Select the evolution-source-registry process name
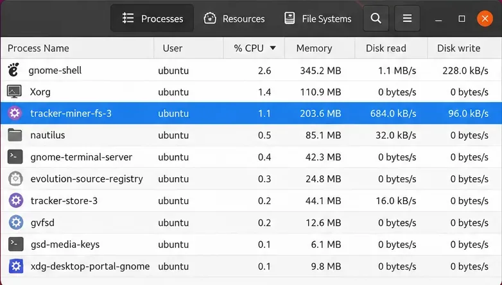Viewport: 502px width, 285px height. pos(87,179)
